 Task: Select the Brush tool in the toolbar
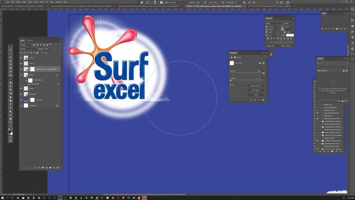11,79
